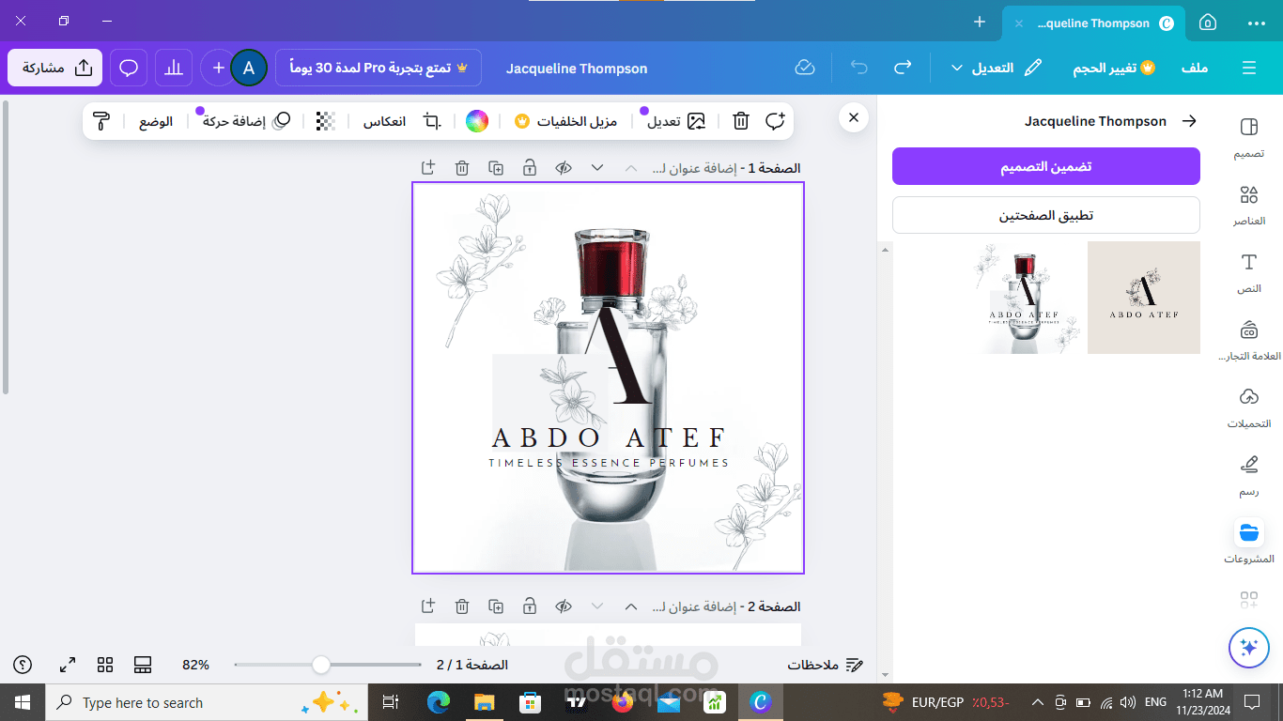The image size is (1283, 721).
Task: Open the Projects (المشروعات) sidebar panel
Action: click(x=1248, y=543)
